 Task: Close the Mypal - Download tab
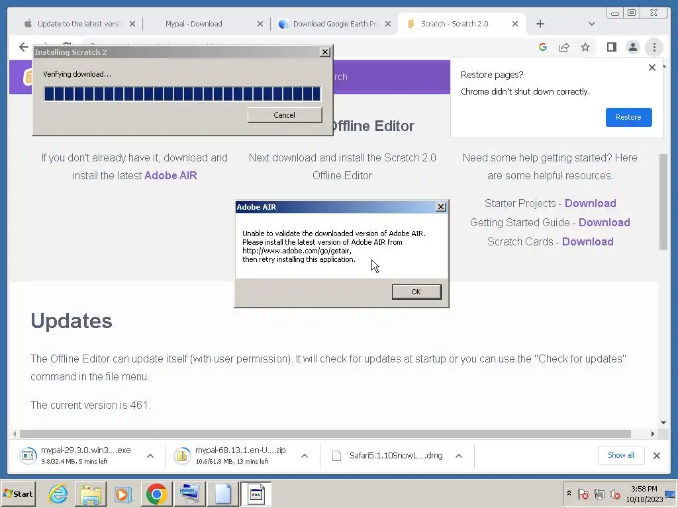pos(260,24)
